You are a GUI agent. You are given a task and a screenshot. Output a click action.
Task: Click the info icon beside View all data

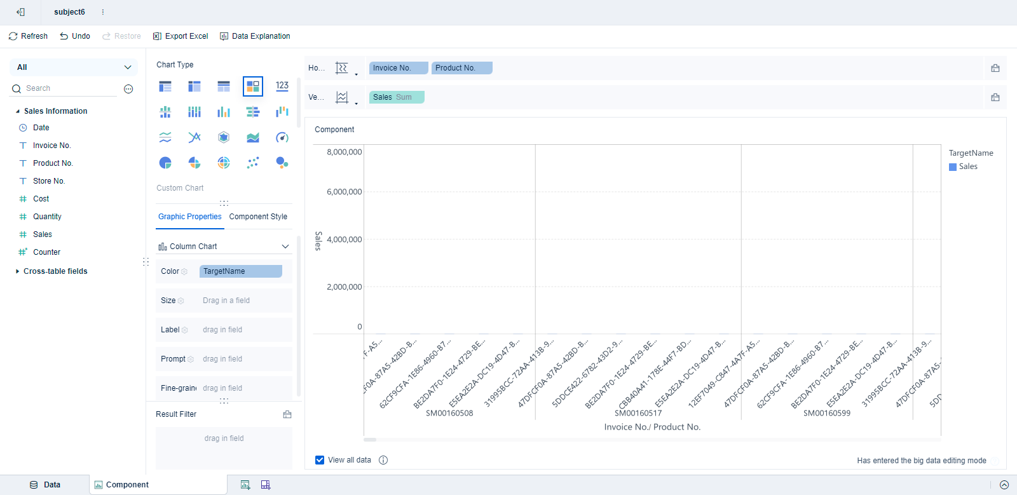[x=383, y=460]
